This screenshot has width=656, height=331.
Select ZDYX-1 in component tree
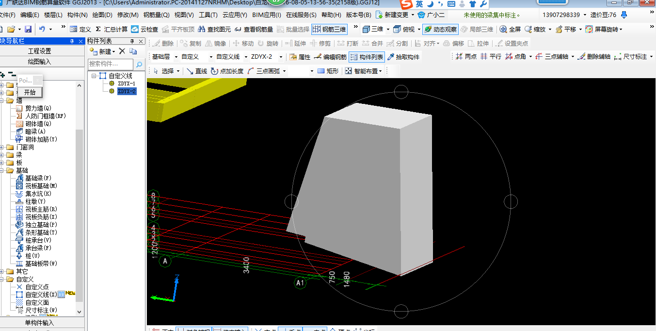pyautogui.click(x=126, y=83)
